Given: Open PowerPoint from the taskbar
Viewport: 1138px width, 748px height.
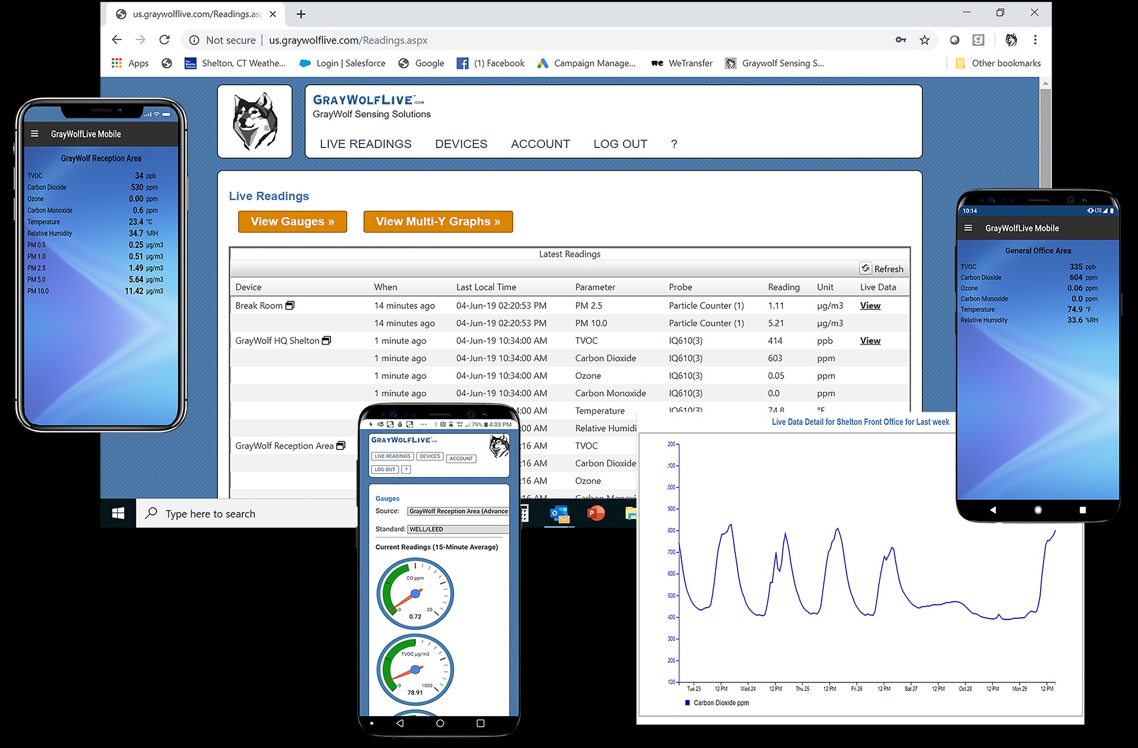Looking at the screenshot, I should [596, 514].
